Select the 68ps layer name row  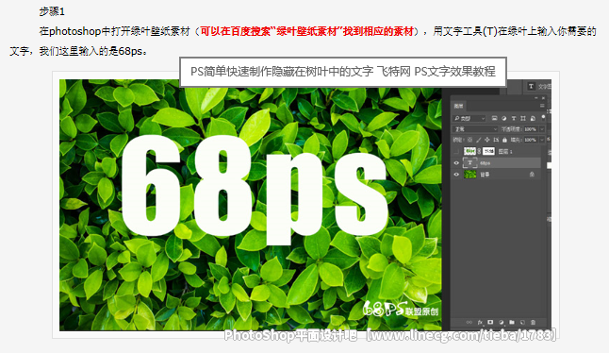(497, 163)
